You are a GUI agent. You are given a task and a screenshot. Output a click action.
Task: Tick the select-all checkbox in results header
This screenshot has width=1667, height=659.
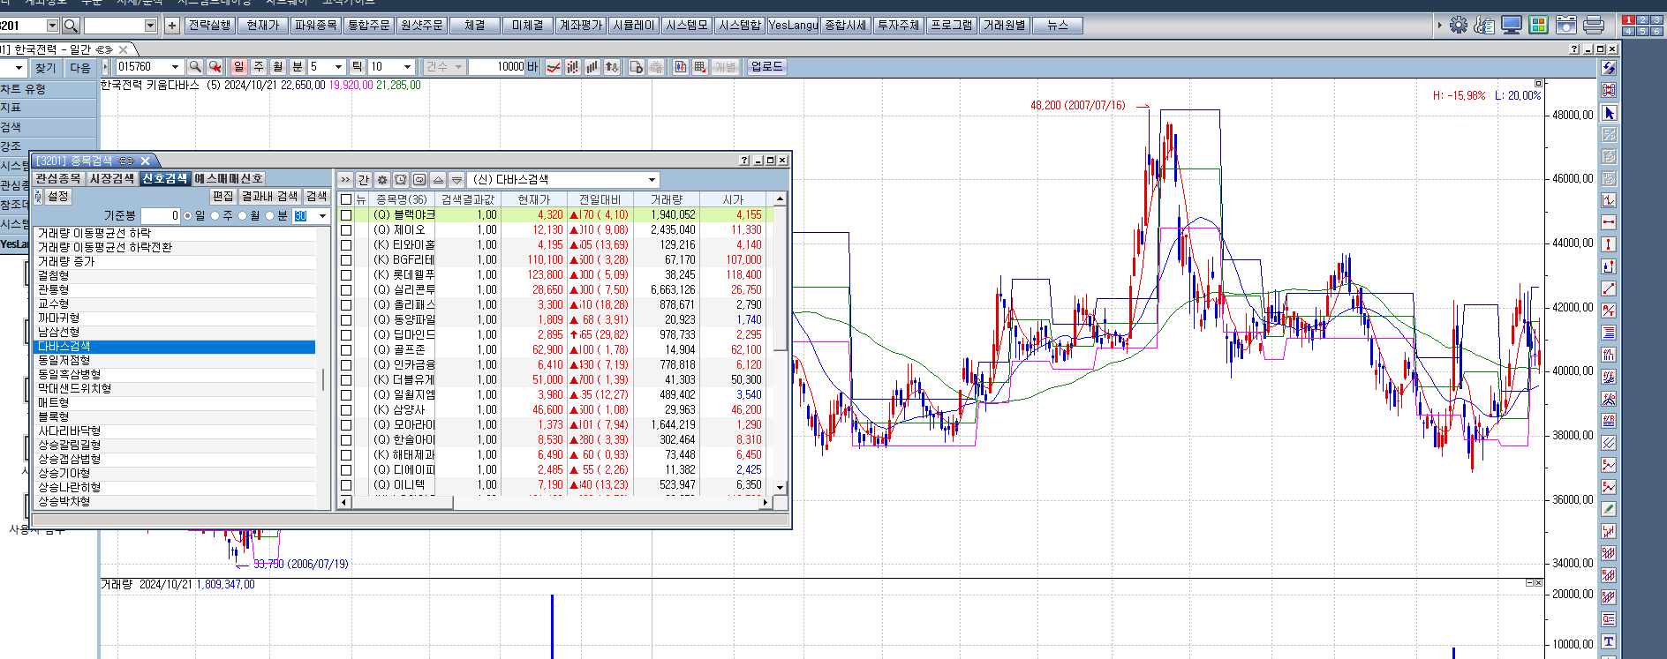(x=346, y=199)
